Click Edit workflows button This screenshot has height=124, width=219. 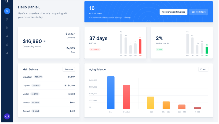[x=199, y=12]
